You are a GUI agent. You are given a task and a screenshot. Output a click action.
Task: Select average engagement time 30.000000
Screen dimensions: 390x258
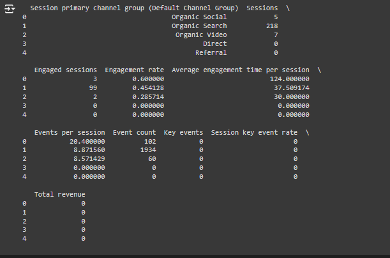click(x=292, y=97)
